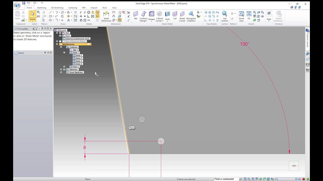The height and width of the screenshot is (181, 323).
Task: Click the Zoom Area icon in status bar
Action: coord(245,179)
